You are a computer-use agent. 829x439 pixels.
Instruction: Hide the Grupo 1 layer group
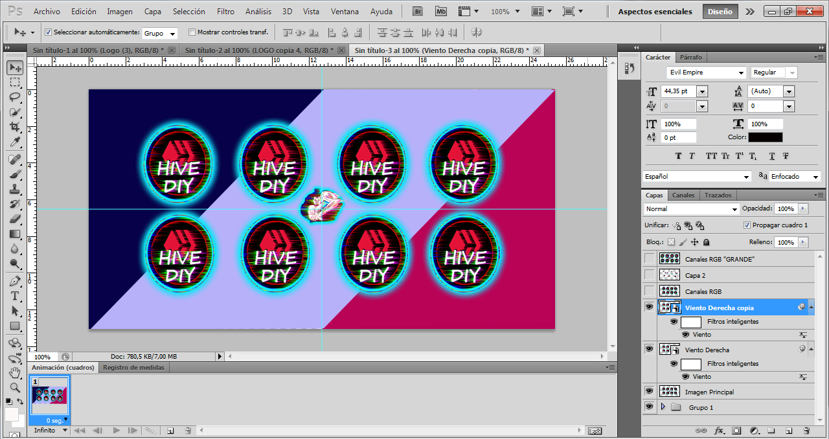(650, 407)
